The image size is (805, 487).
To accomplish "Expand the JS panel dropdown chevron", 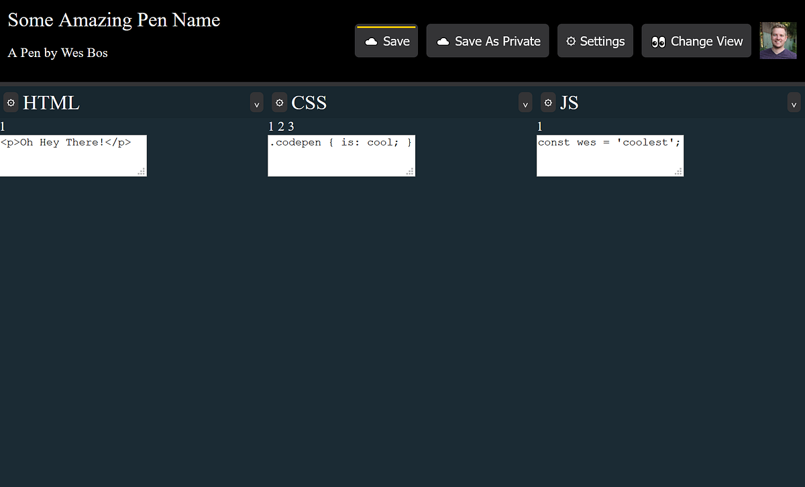I will click(x=794, y=103).
